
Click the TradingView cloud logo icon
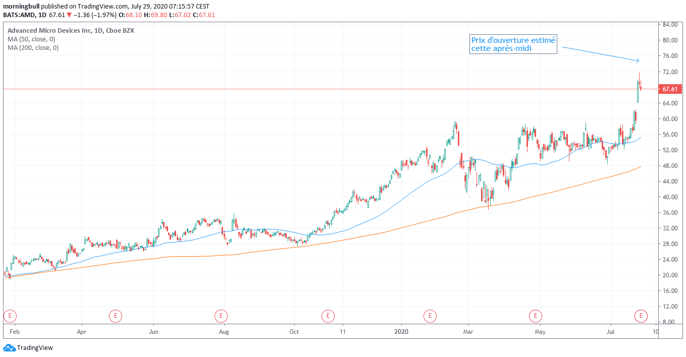tap(9, 348)
